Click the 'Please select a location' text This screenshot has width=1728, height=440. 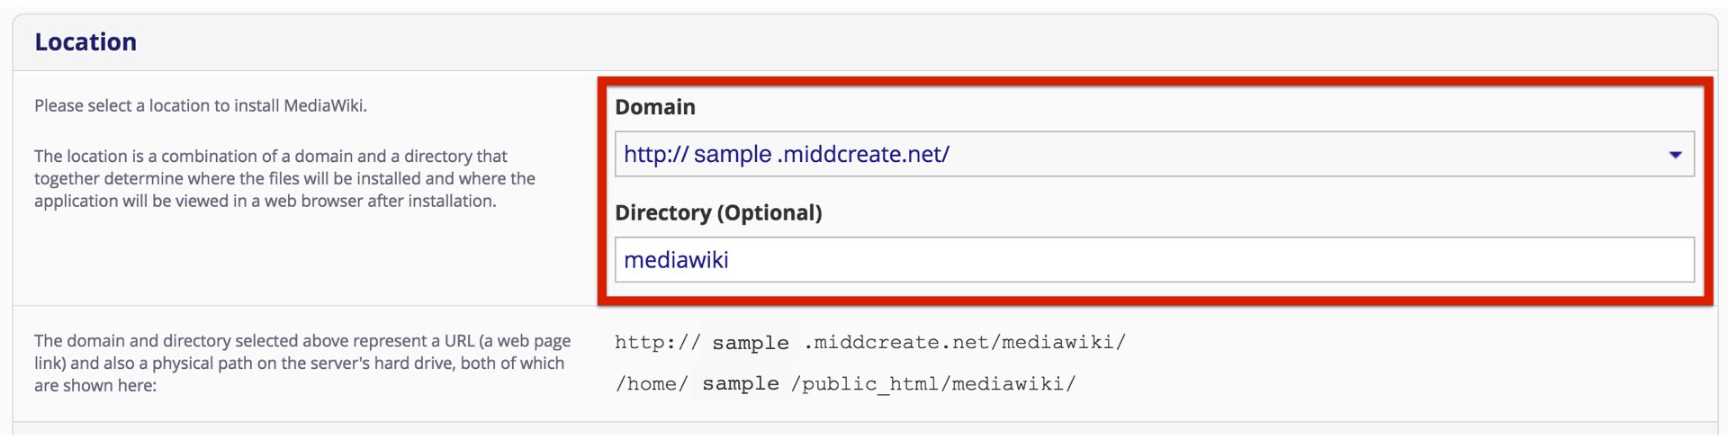coord(201,106)
